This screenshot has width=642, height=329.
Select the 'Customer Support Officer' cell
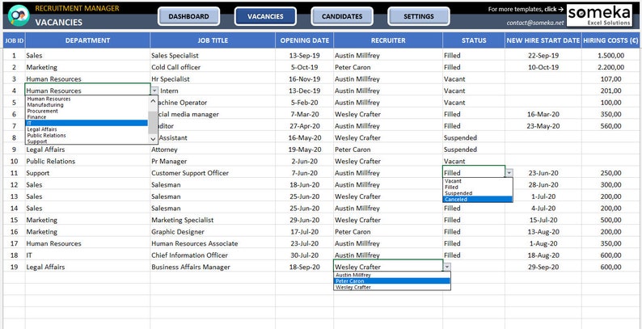point(213,173)
